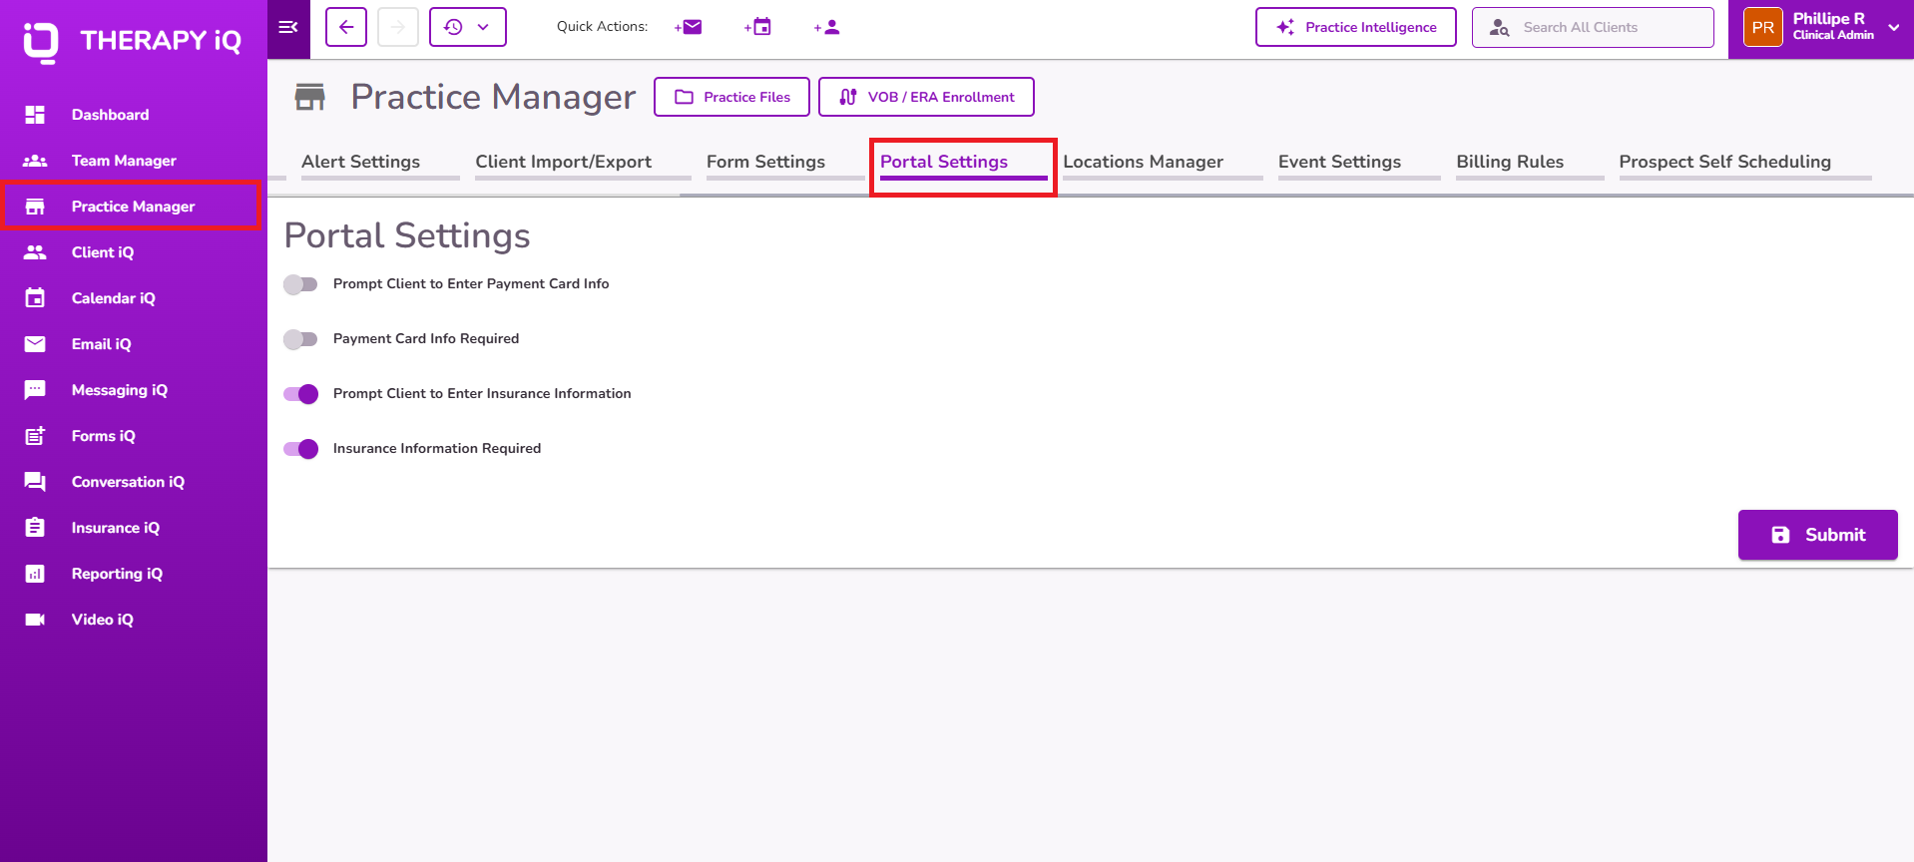Click the Practice Manager storefront heading icon

click(310, 97)
